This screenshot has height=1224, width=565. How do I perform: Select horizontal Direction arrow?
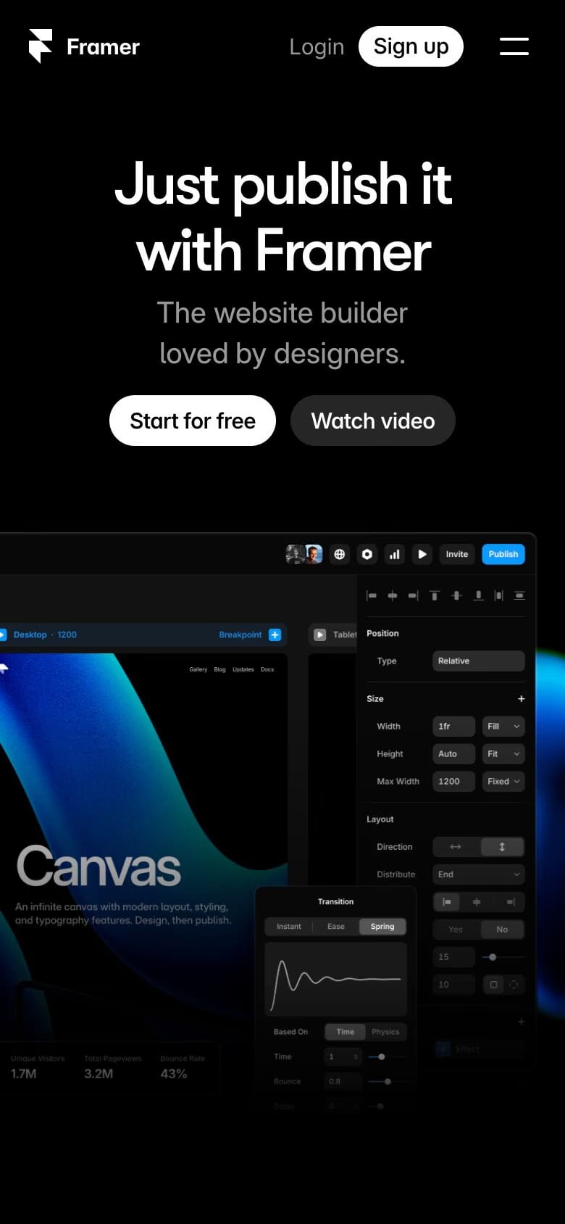click(x=456, y=847)
